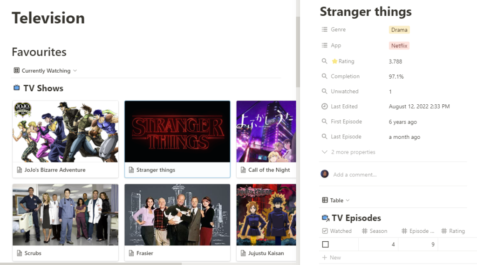Click the list icon next to Genre
Screen dimensions: 477x265
coord(325,30)
